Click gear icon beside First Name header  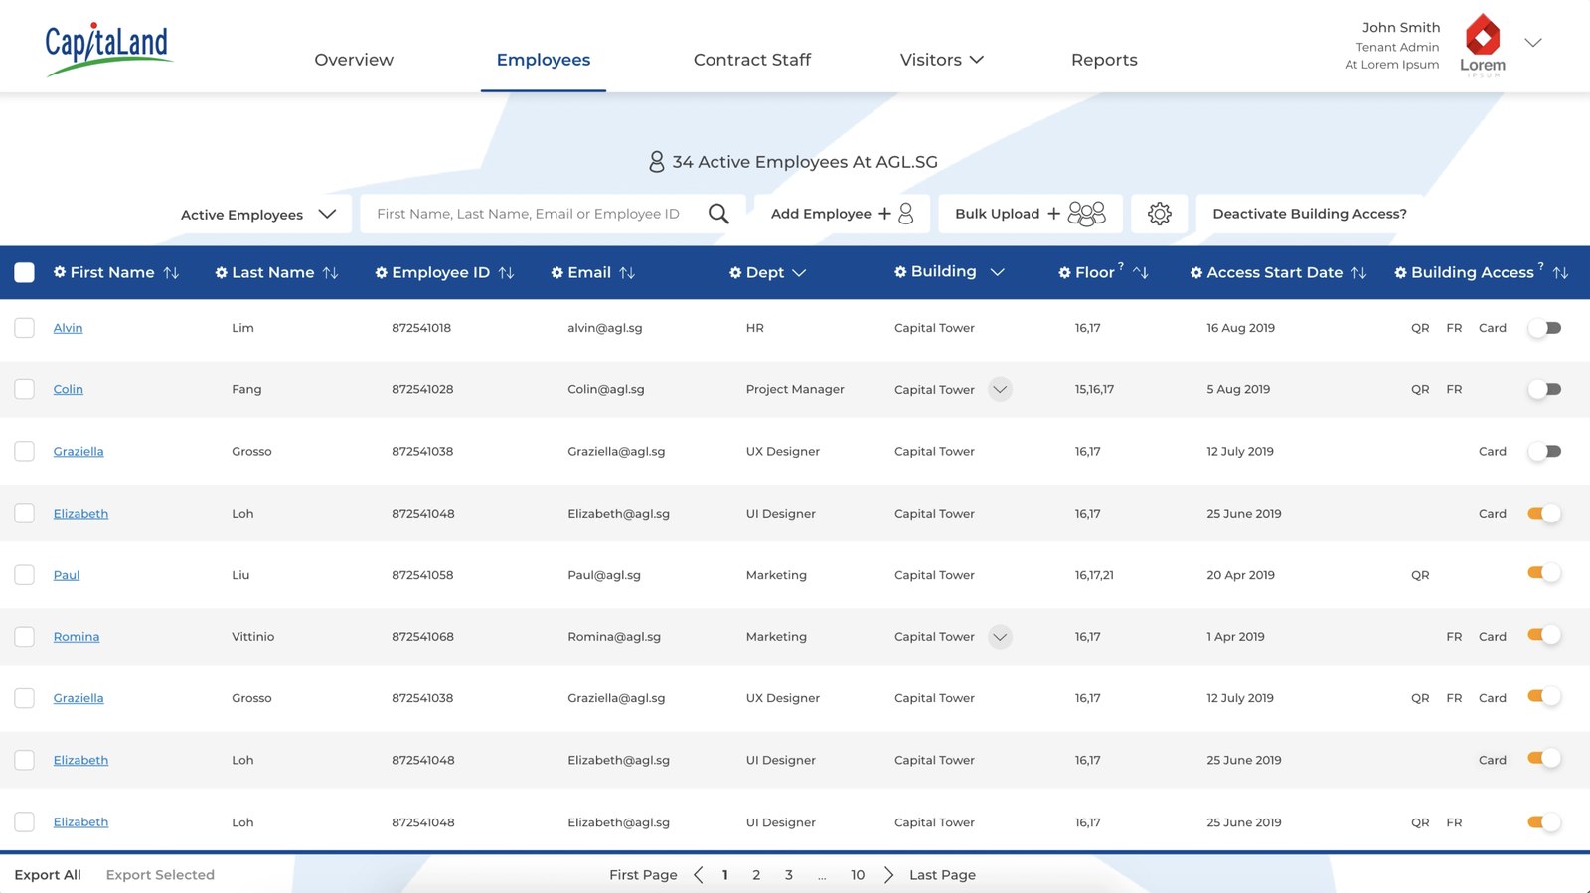click(x=60, y=272)
